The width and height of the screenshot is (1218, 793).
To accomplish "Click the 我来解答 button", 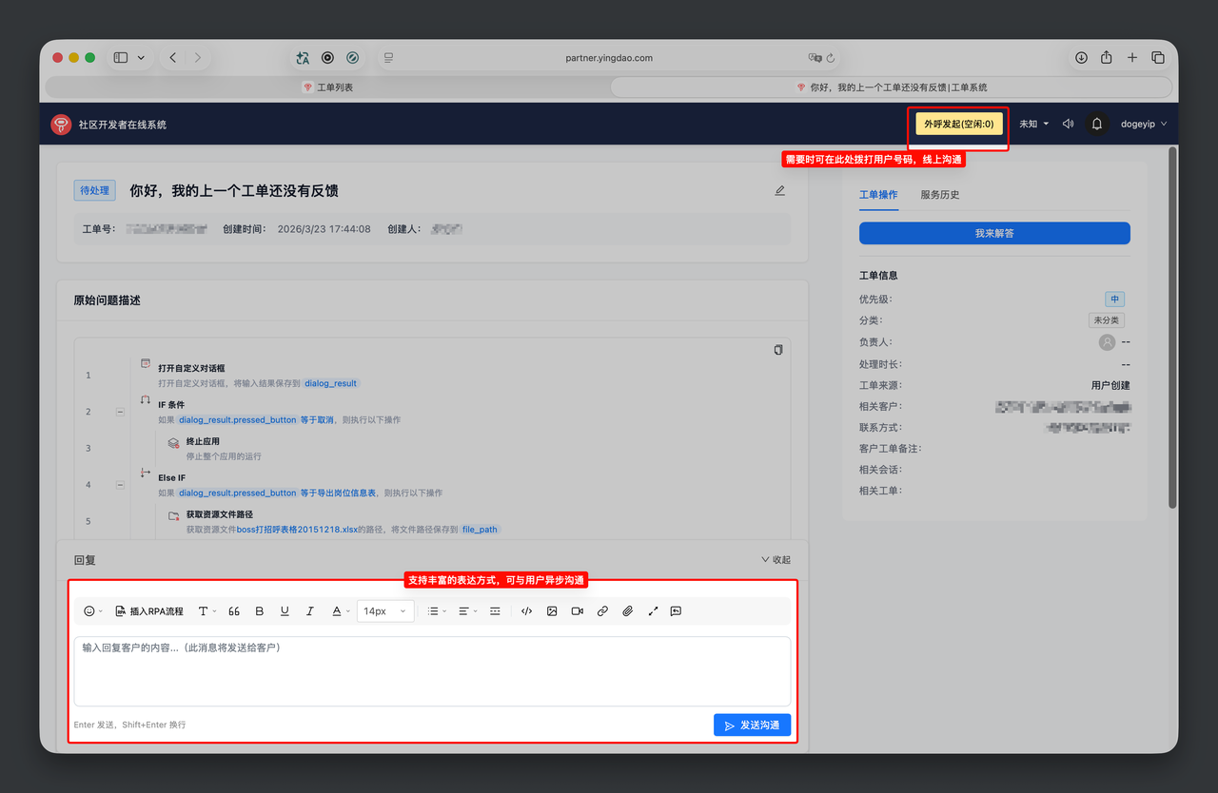I will [994, 233].
